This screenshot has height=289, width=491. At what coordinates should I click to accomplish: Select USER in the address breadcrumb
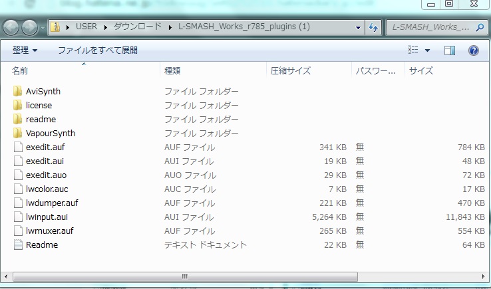tap(86, 27)
